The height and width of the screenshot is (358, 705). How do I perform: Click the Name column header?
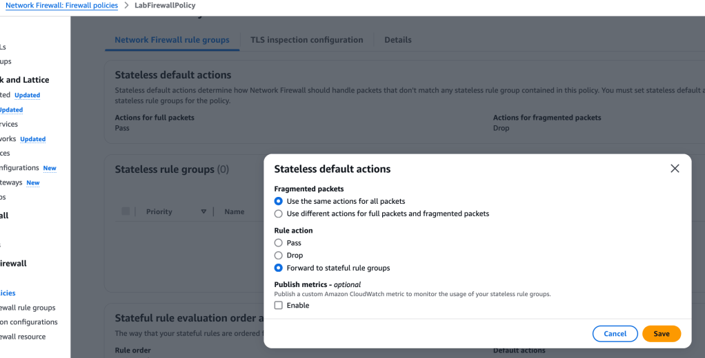point(235,212)
